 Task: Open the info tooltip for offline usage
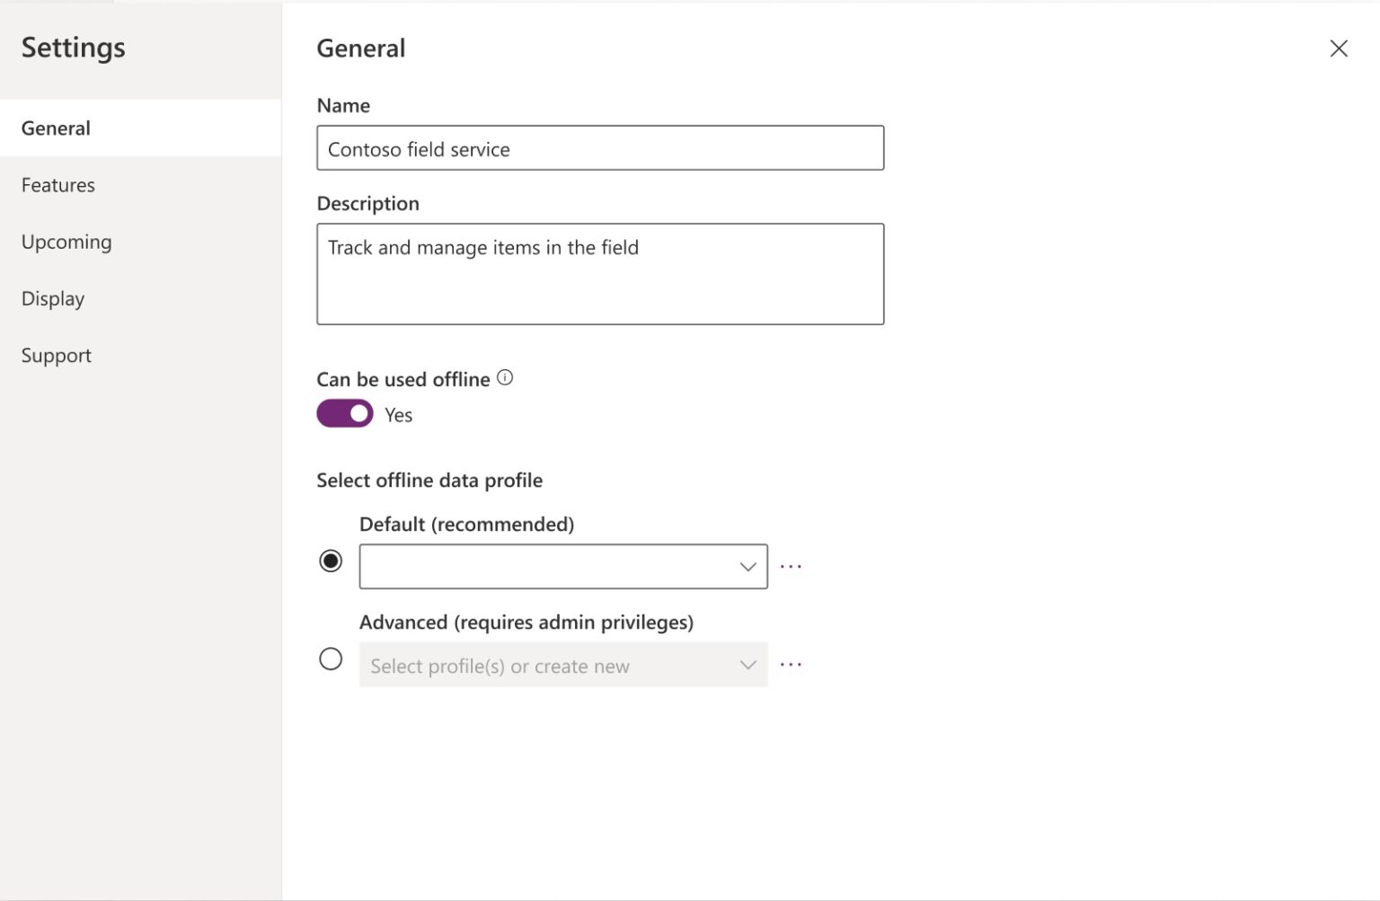tap(505, 378)
